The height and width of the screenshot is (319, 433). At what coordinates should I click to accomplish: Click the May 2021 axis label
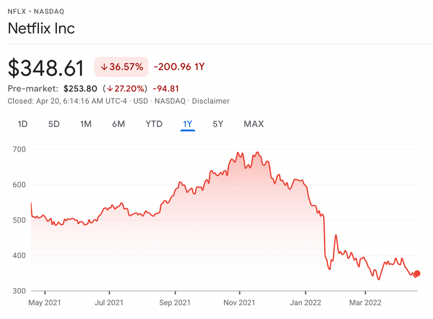[45, 302]
